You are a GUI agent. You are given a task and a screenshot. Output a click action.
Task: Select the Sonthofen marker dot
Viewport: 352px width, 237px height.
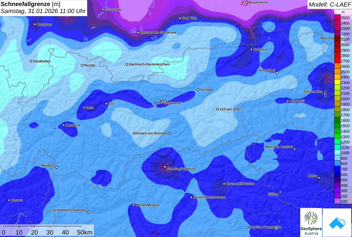(31, 61)
